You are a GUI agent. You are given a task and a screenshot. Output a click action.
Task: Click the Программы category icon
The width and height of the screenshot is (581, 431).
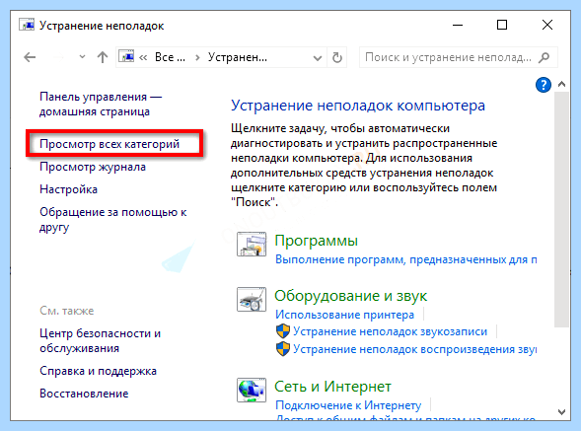[252, 245]
